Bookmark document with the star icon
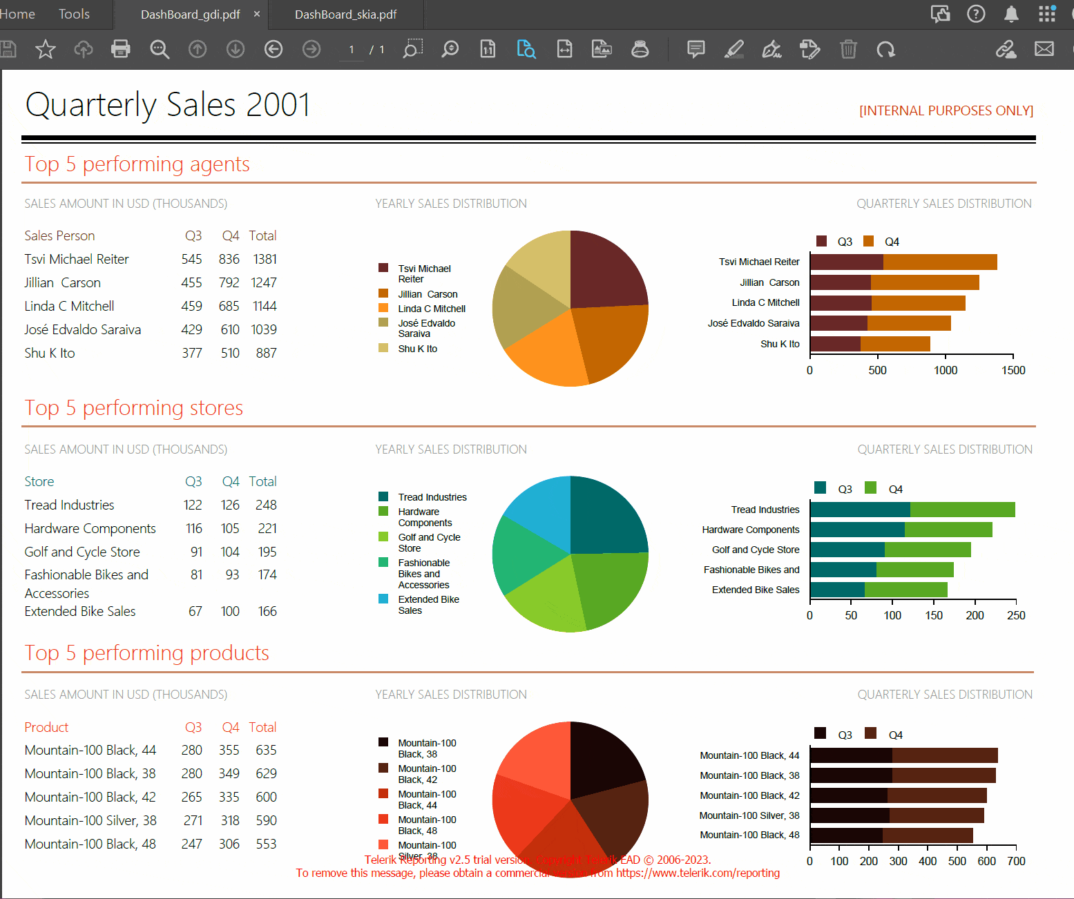Screen dimensions: 1074x899 click(x=46, y=49)
